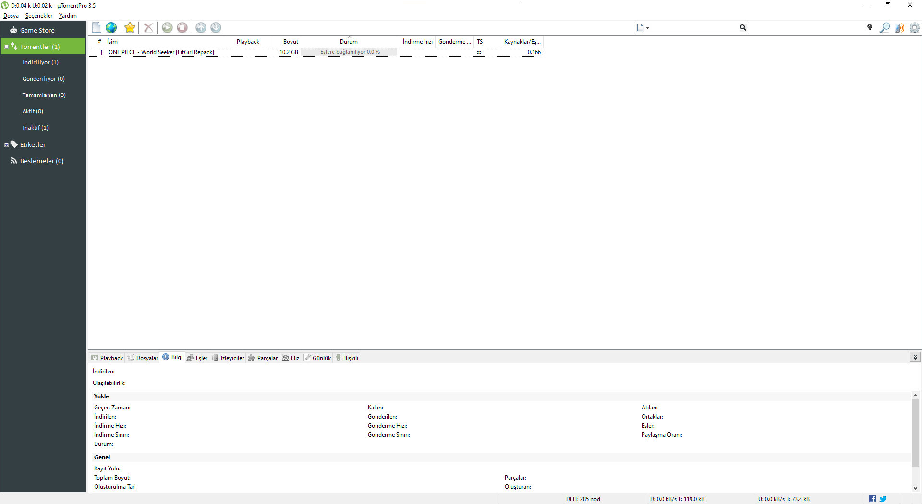This screenshot has height=504, width=922.
Task: Click the lightbulb icon in the toolbar
Action: [869, 28]
